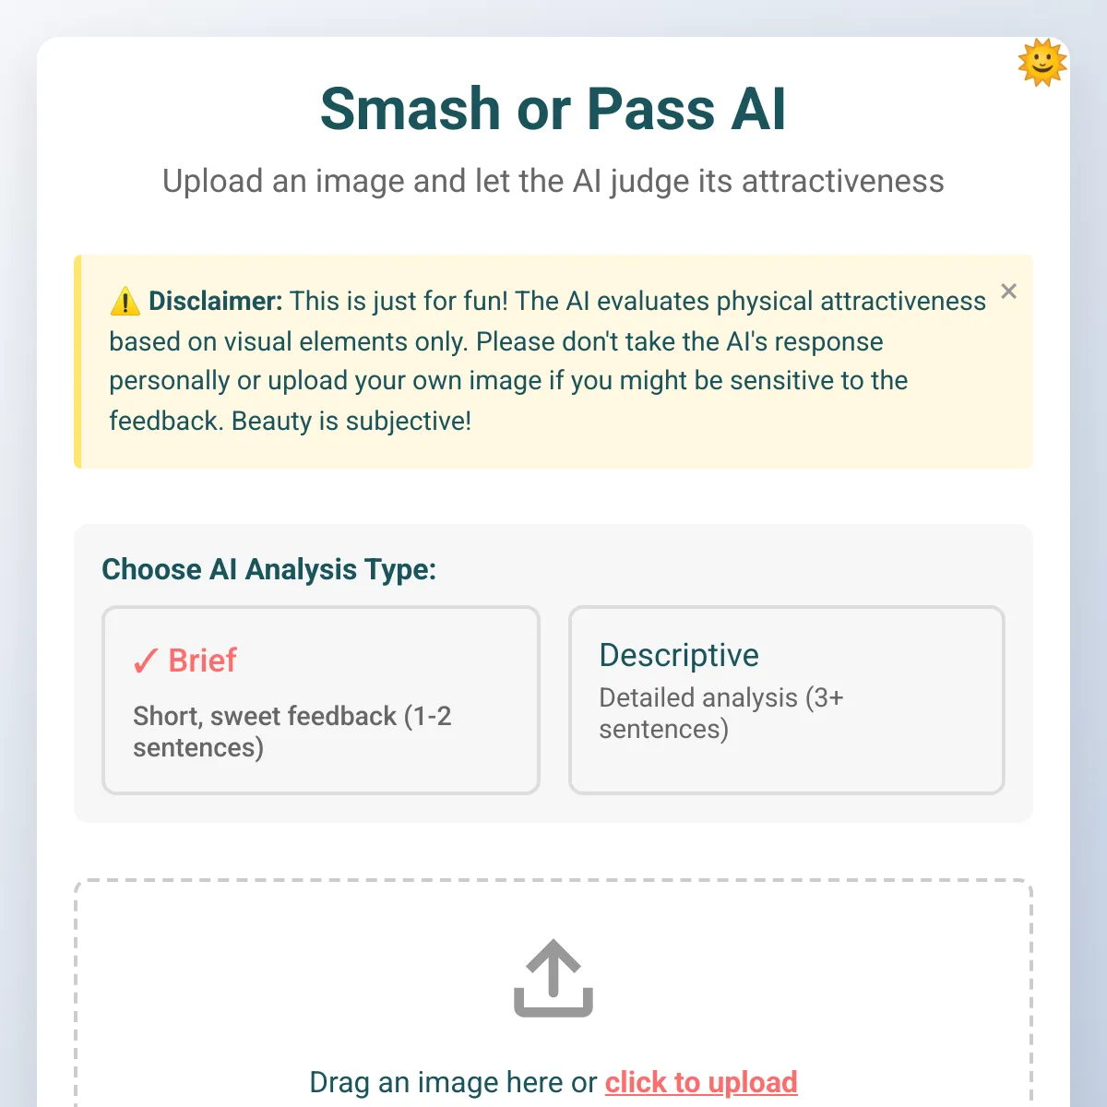1107x1107 pixels.
Task: Click the subtitle about judging attractiveness
Action: click(x=553, y=181)
